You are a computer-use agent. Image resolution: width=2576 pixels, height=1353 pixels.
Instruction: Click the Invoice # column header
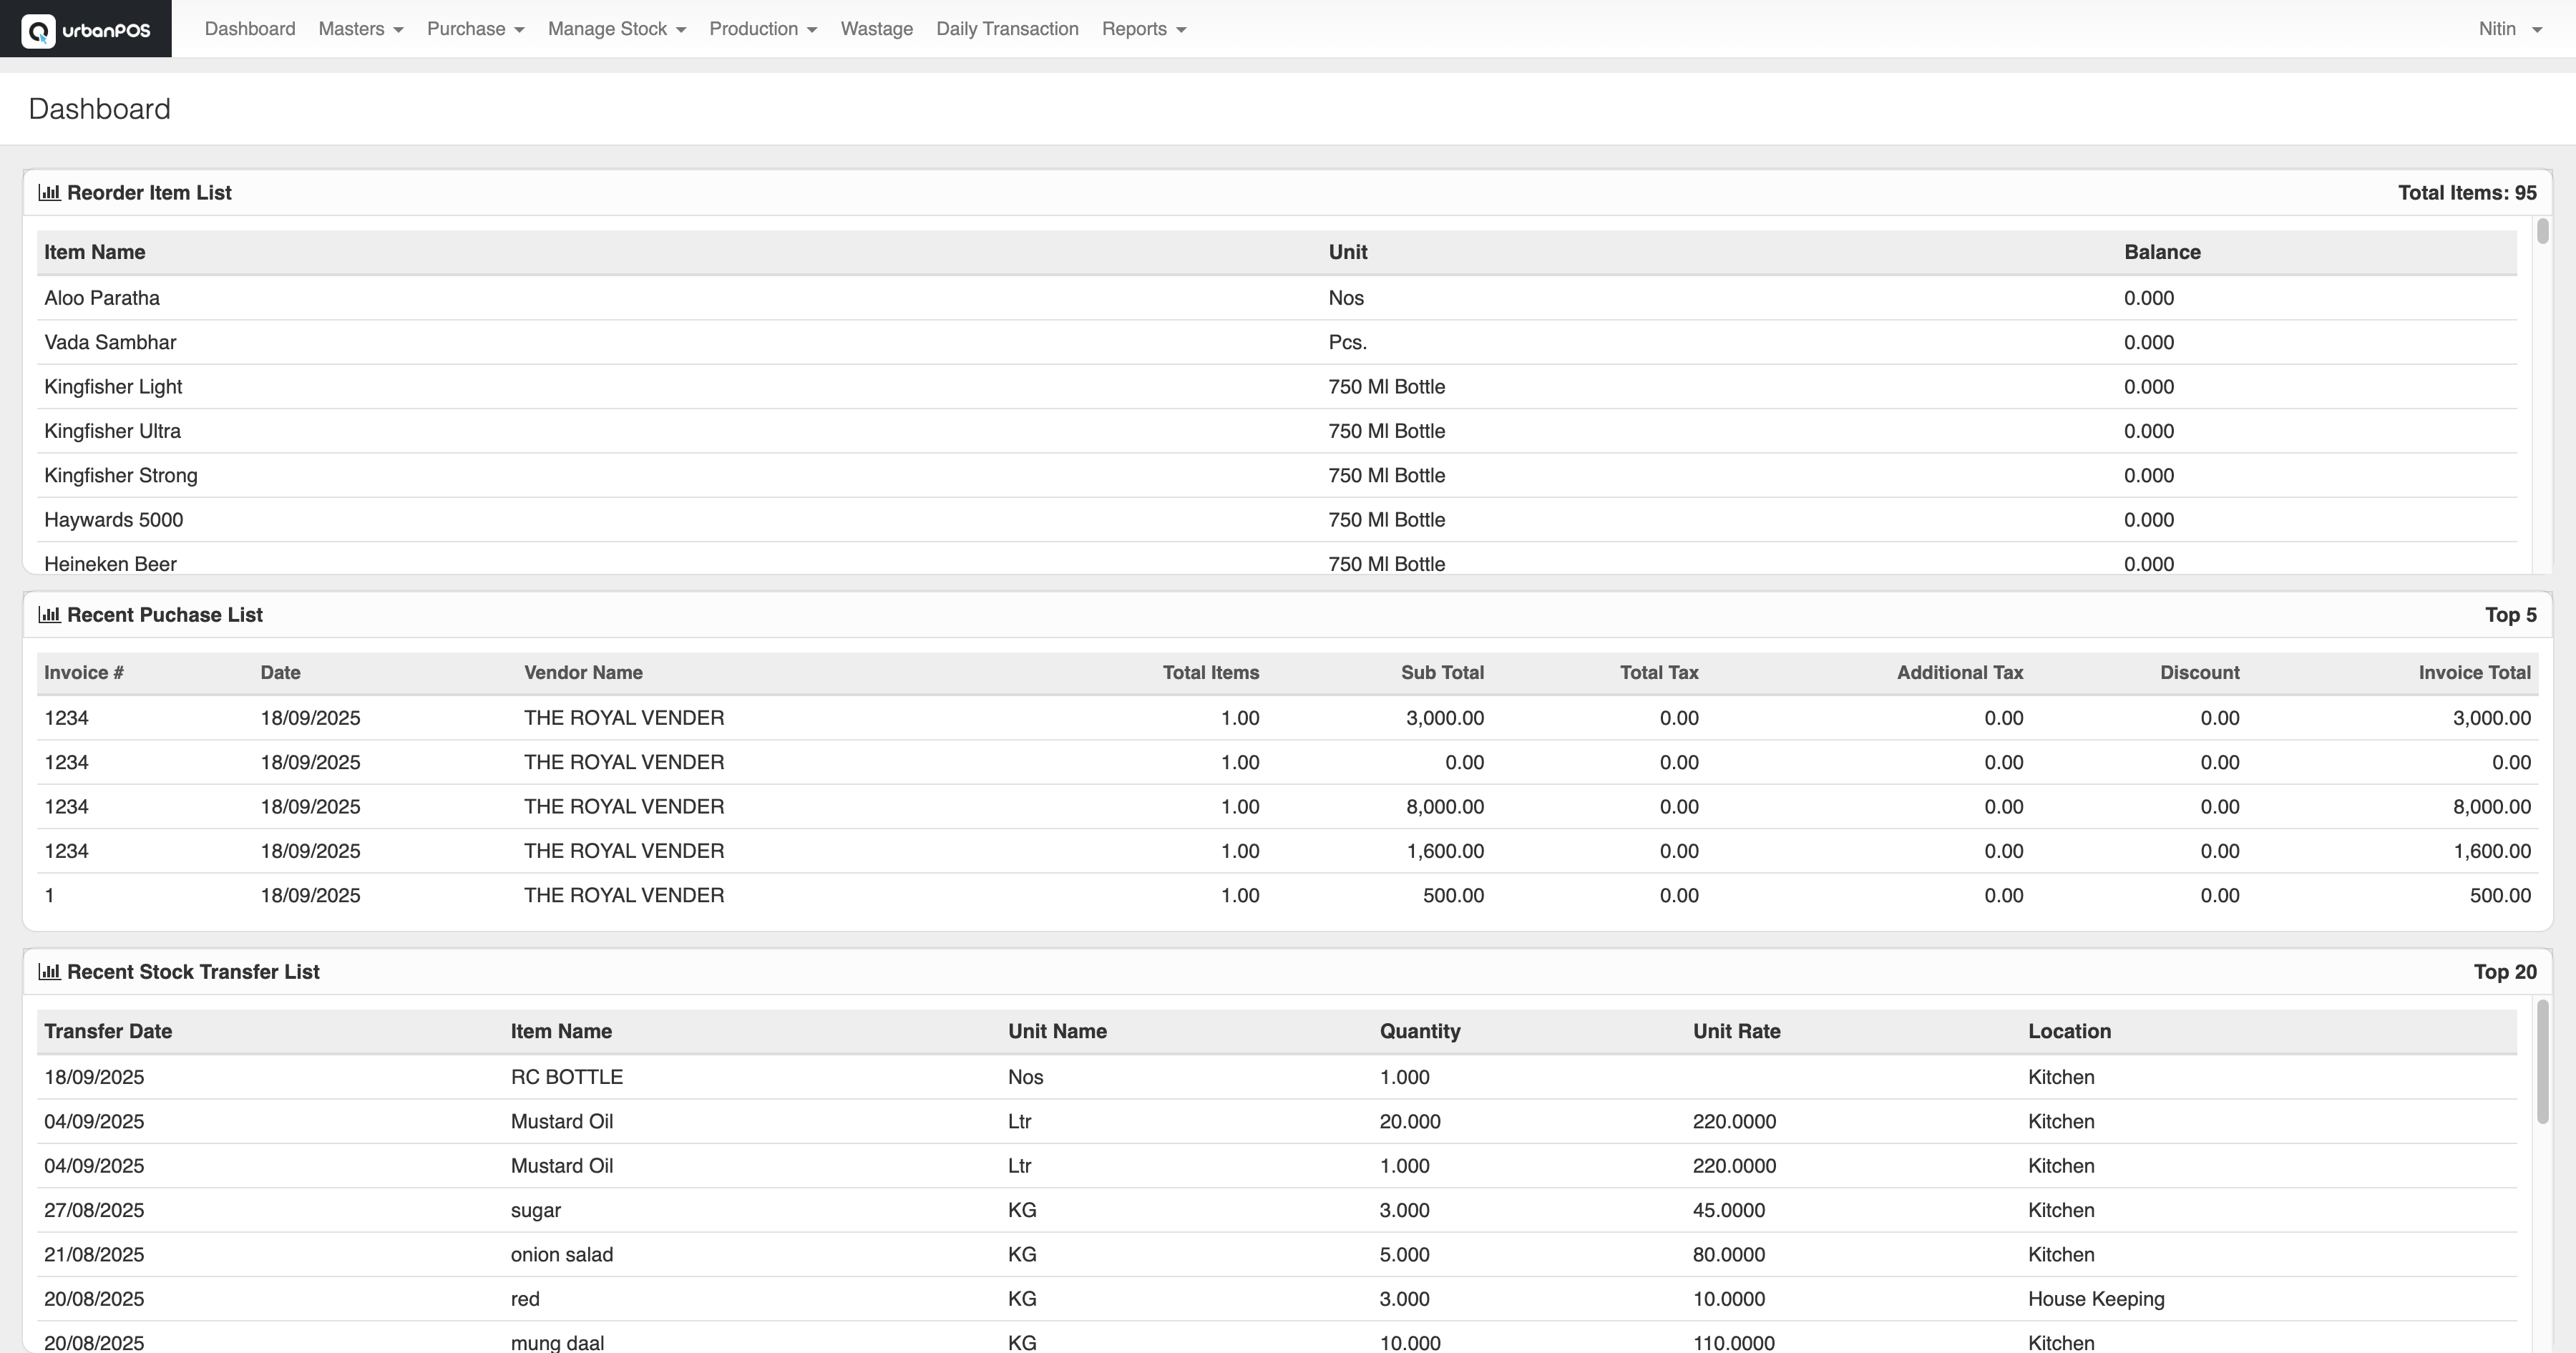pyautogui.click(x=84, y=672)
